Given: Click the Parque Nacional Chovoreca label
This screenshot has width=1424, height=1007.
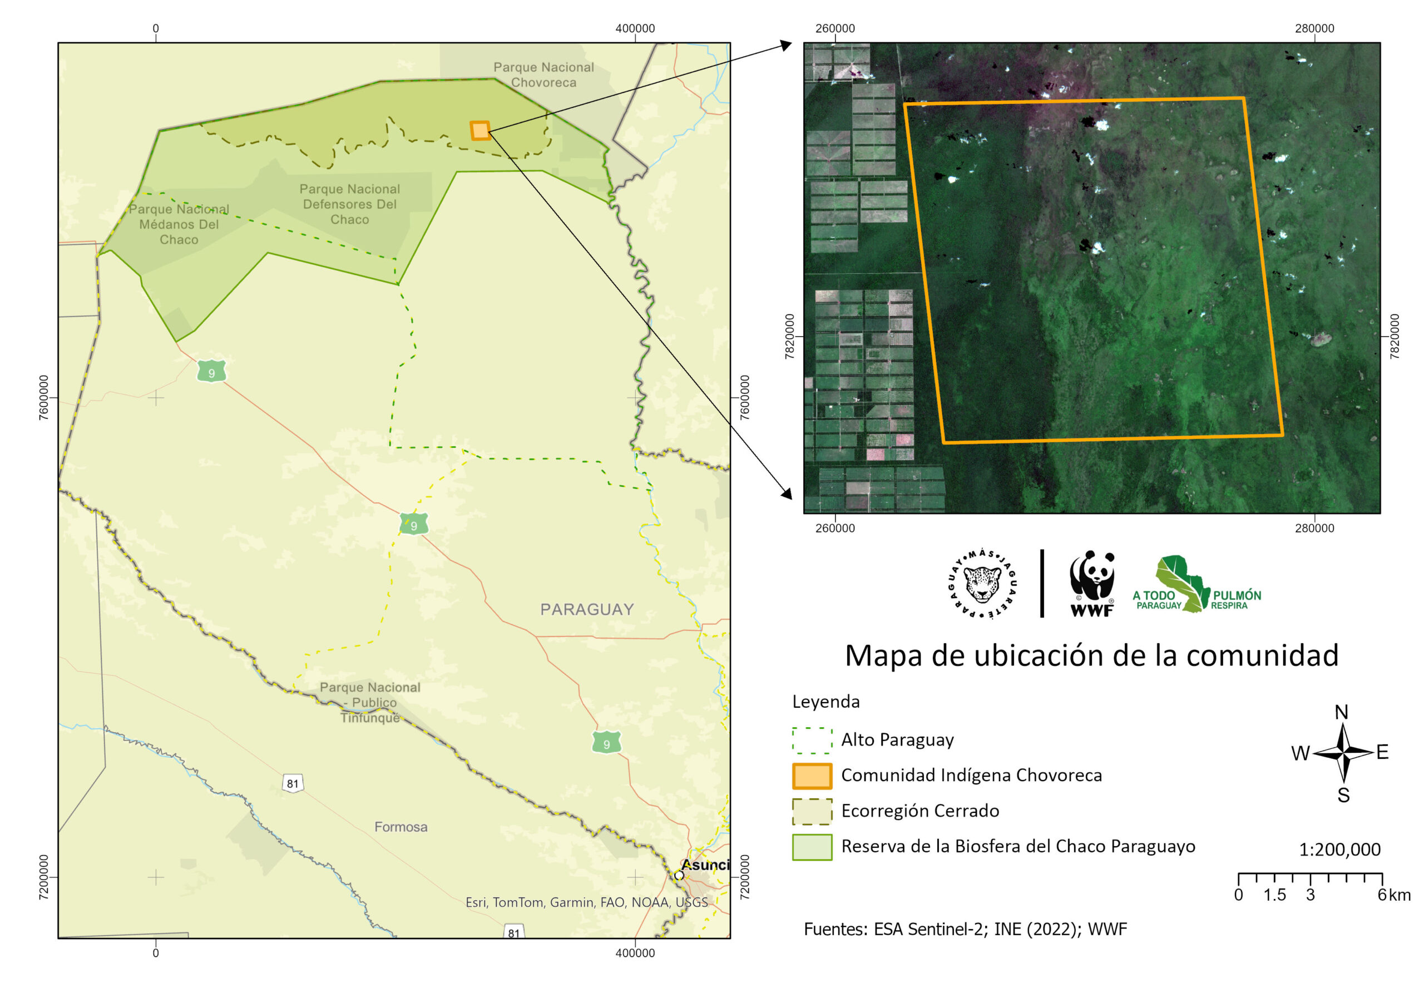Looking at the screenshot, I should 543,75.
